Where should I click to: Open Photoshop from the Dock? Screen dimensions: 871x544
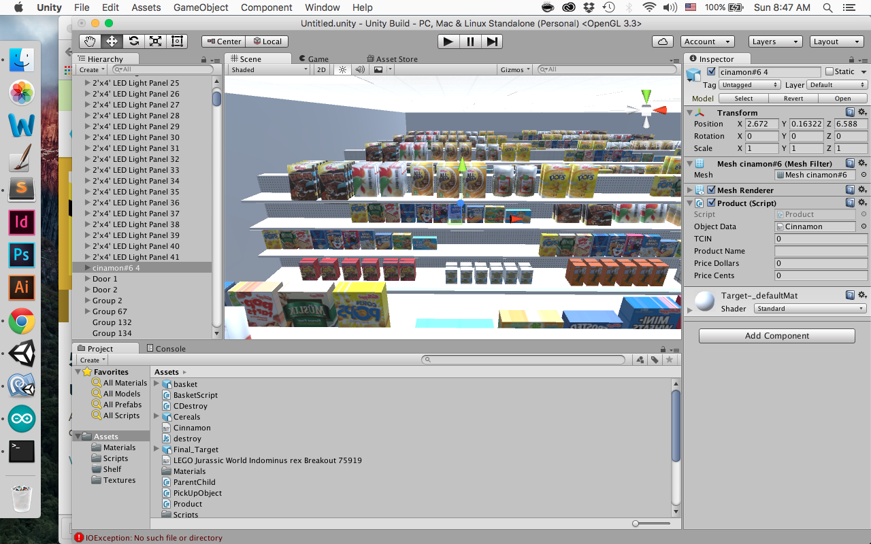coord(22,255)
